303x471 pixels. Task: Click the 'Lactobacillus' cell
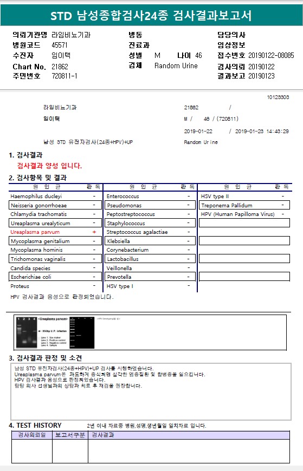click(x=150, y=259)
